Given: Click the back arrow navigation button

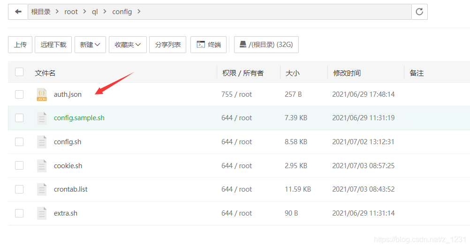Looking at the screenshot, I should (x=18, y=12).
